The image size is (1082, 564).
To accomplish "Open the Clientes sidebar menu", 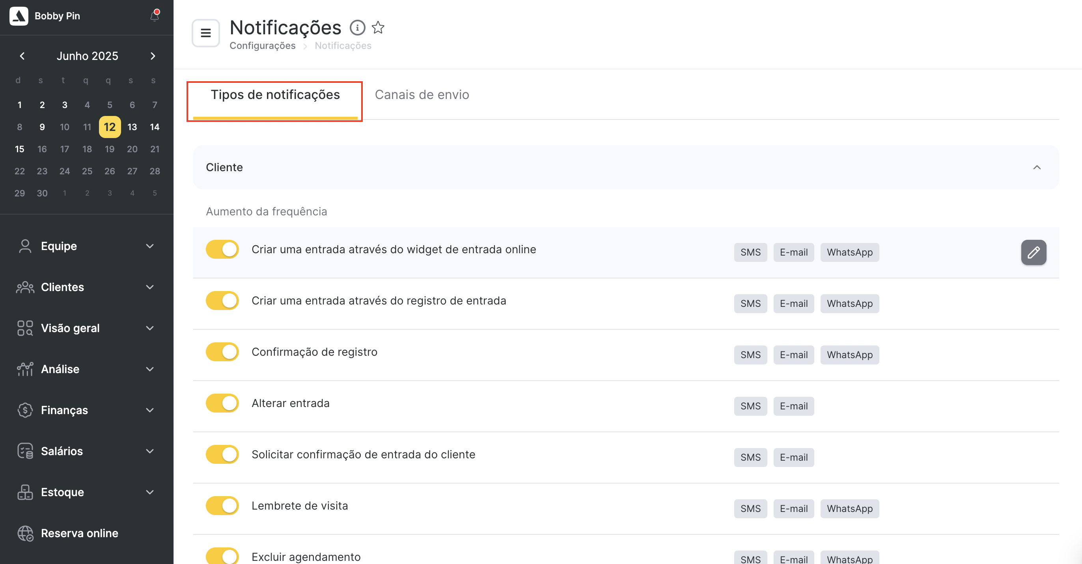I will click(86, 288).
